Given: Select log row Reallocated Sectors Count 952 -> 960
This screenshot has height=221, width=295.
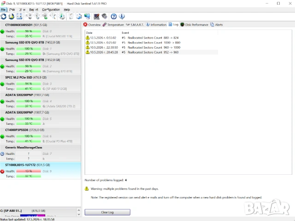Looking at the screenshot, I should click(152, 52).
